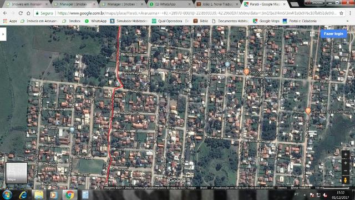Click the address bar URL

point(197,13)
